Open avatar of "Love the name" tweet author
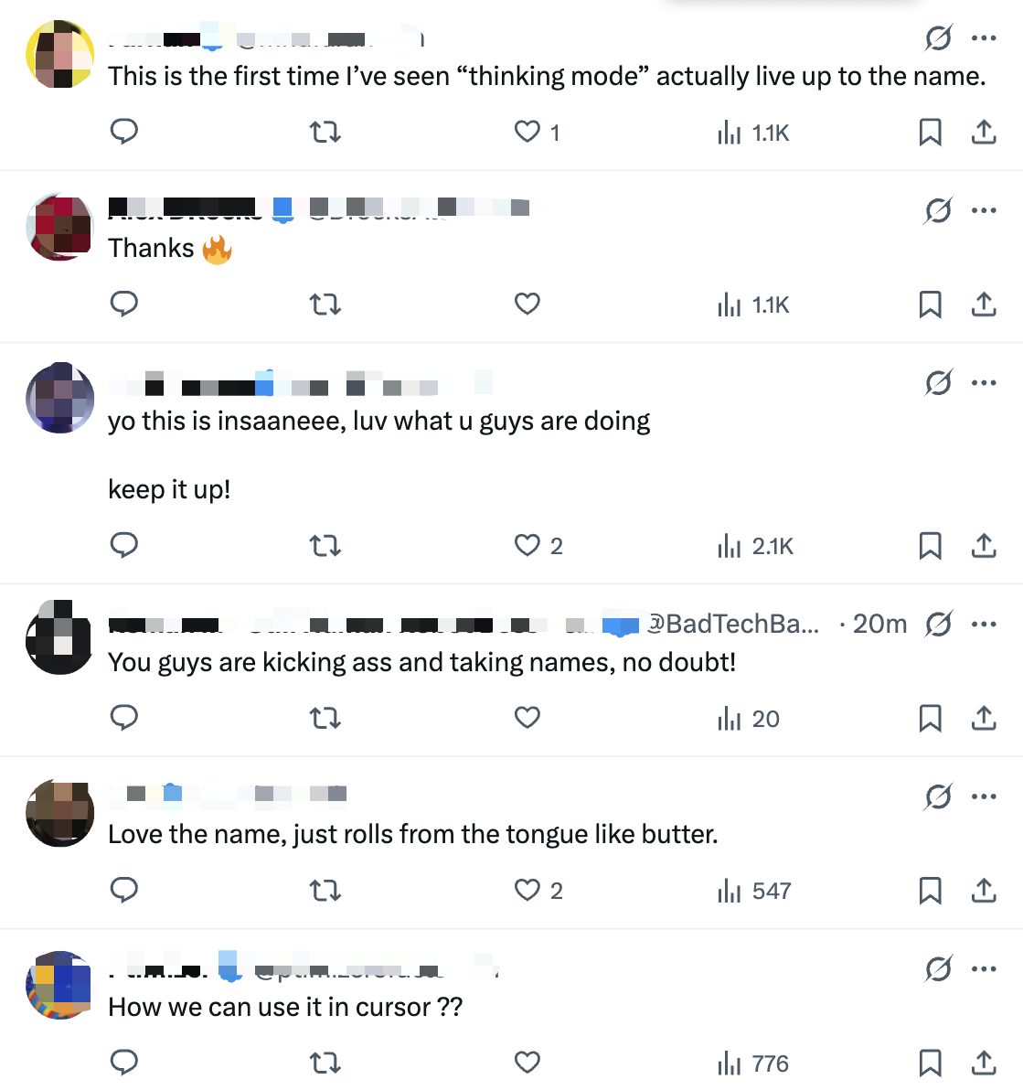The width and height of the screenshot is (1023, 1090). coord(60,813)
